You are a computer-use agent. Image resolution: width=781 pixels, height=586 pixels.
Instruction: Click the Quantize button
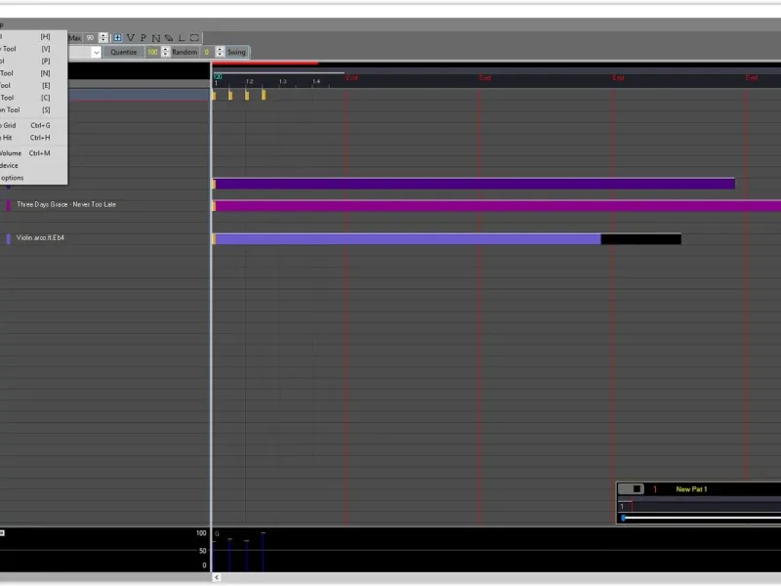tap(124, 52)
